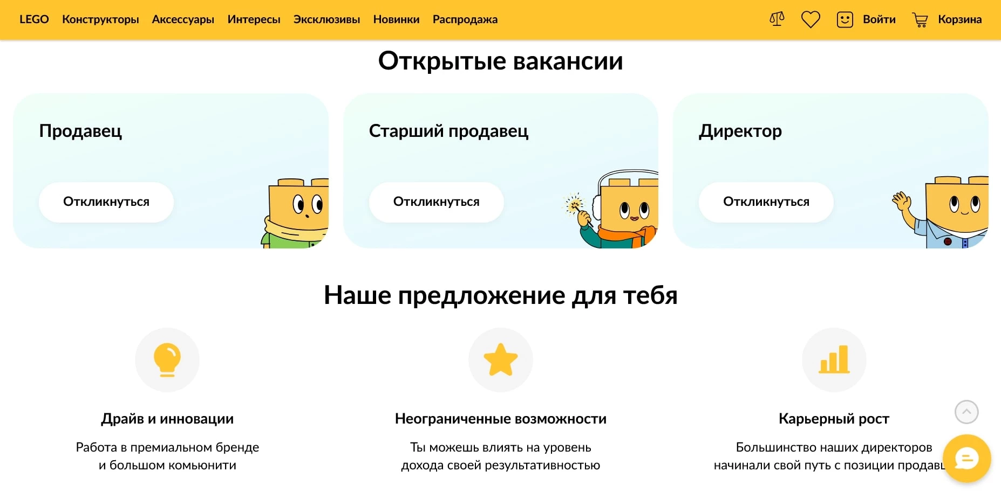Image resolution: width=1001 pixels, height=492 pixels.
Task: Click the LEGO home link
Action: [34, 19]
